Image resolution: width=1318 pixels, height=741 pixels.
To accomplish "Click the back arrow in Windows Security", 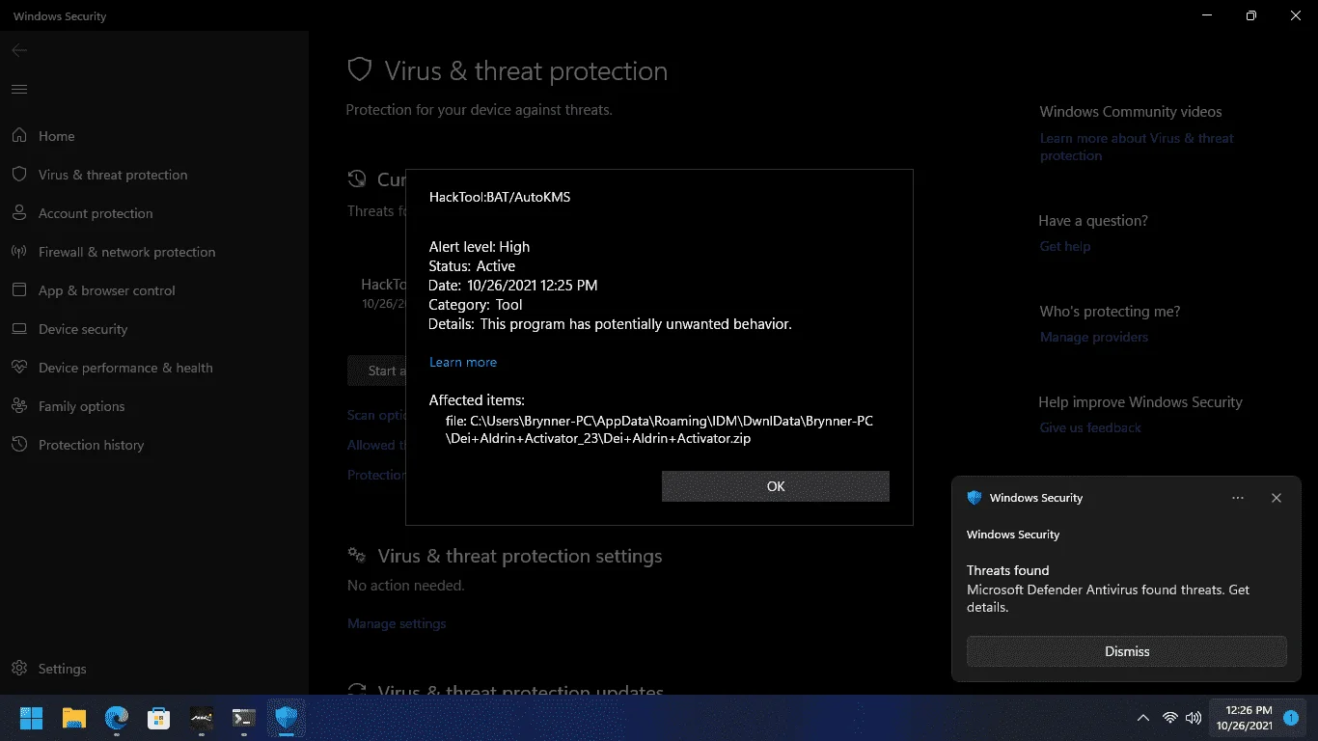I will (x=19, y=50).
